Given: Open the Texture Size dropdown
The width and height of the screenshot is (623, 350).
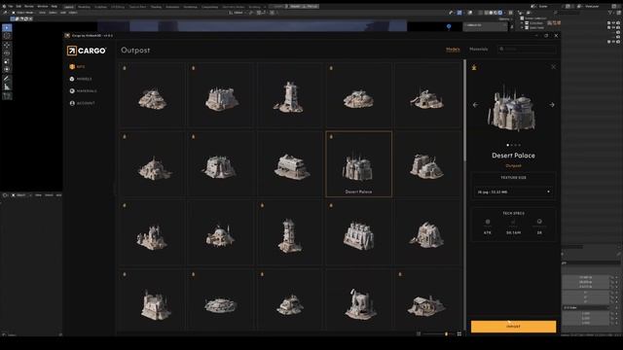Looking at the screenshot, I should point(513,192).
